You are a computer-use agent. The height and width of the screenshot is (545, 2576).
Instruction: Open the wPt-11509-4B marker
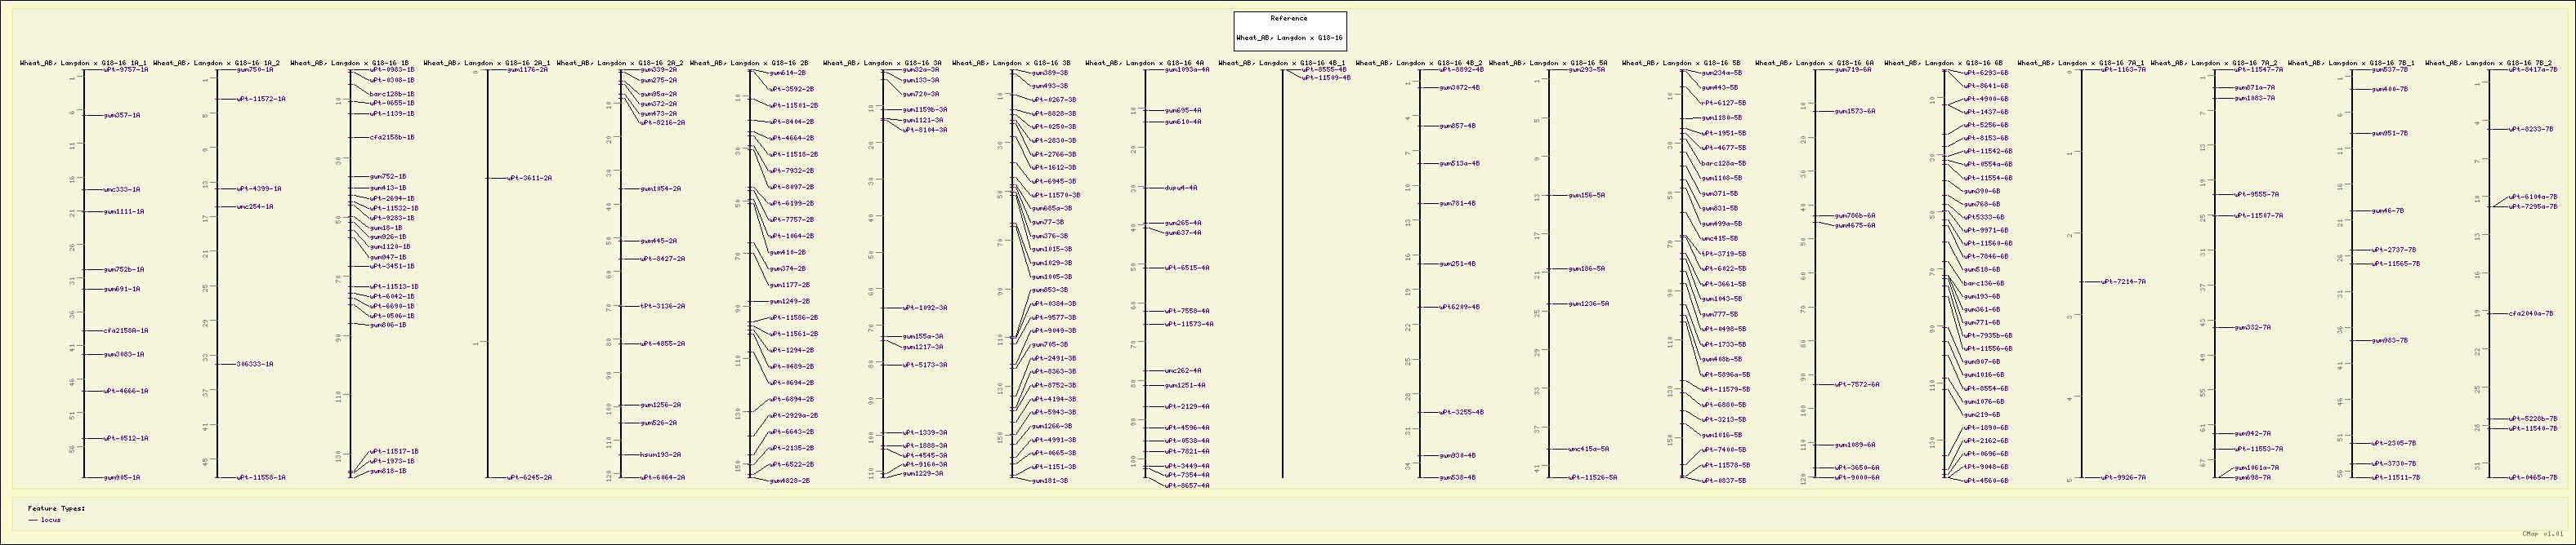point(1326,77)
